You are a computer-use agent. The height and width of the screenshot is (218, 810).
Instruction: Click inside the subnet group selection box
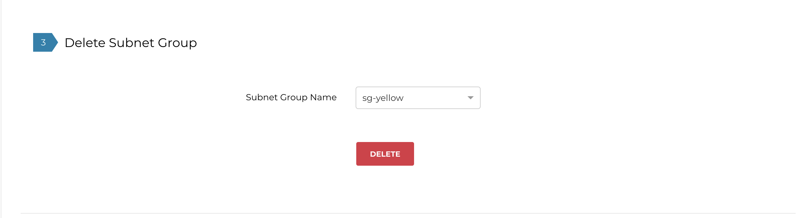417,97
